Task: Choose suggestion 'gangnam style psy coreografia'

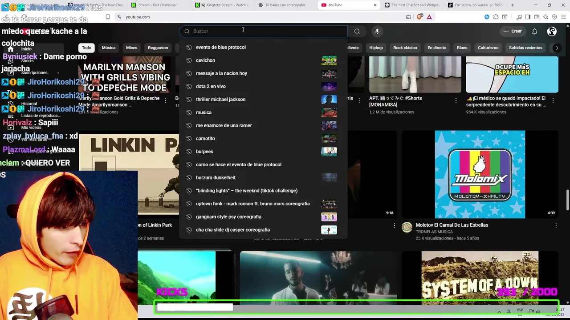Action: click(x=263, y=216)
